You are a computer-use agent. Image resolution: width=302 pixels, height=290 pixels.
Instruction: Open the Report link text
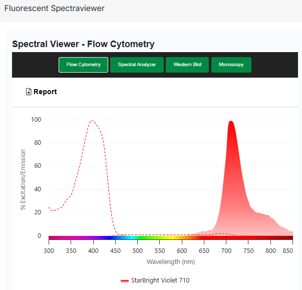pos(45,92)
